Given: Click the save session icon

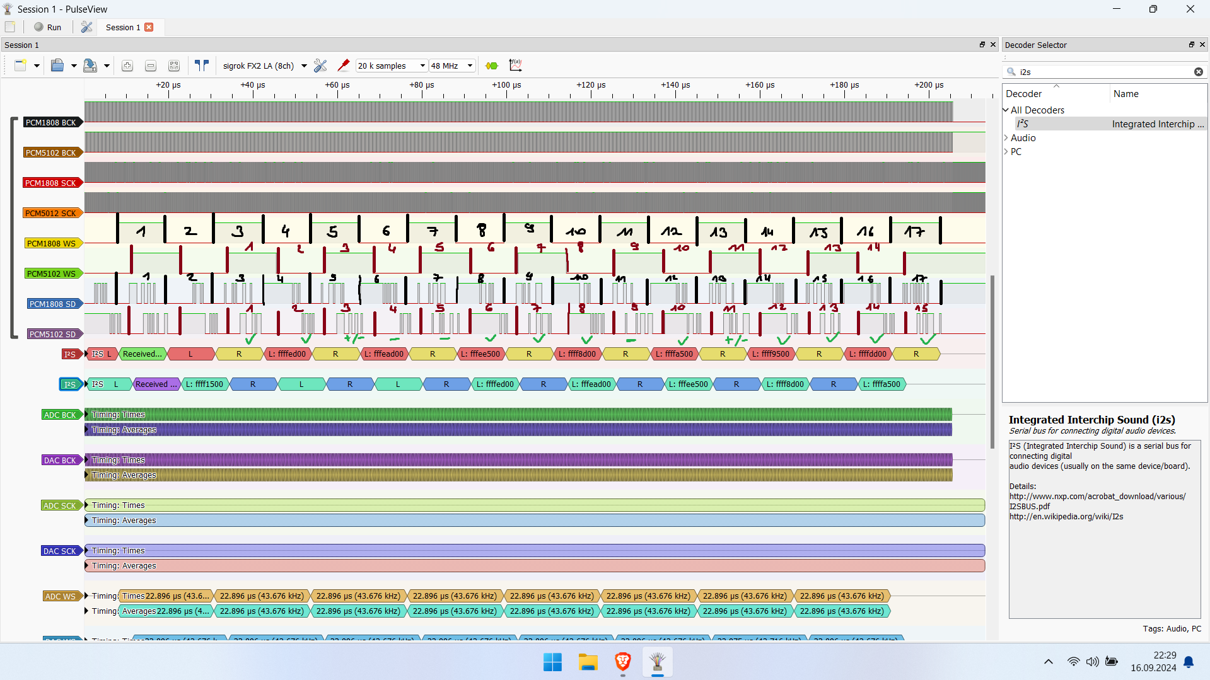Looking at the screenshot, I should [x=90, y=66].
